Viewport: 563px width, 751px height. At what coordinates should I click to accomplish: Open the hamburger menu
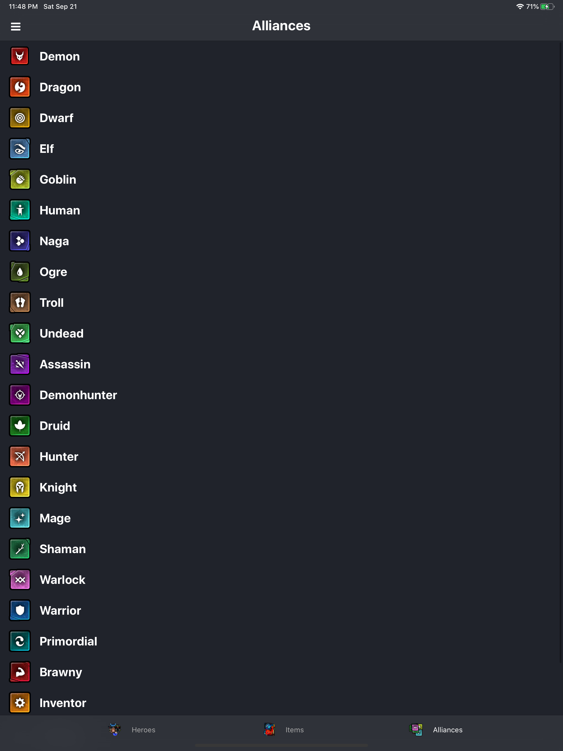pos(16,26)
